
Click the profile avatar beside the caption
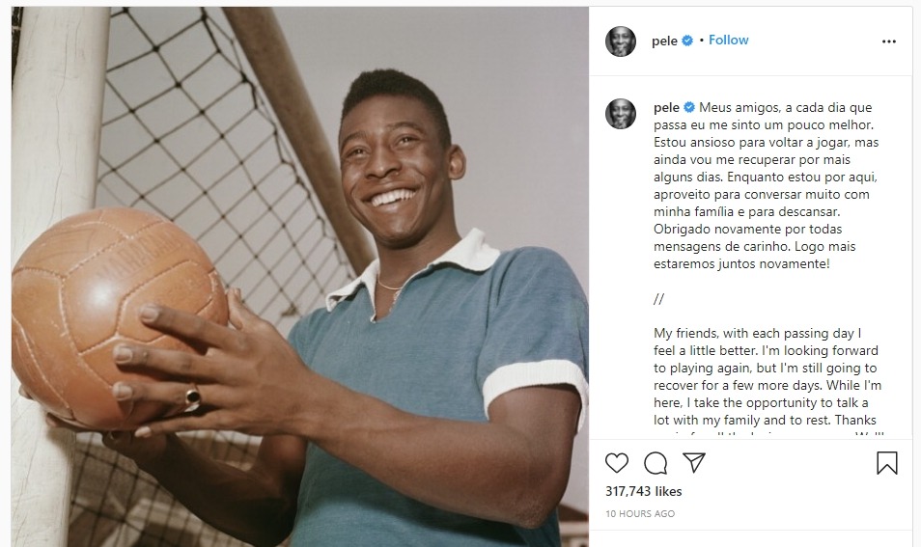620,114
